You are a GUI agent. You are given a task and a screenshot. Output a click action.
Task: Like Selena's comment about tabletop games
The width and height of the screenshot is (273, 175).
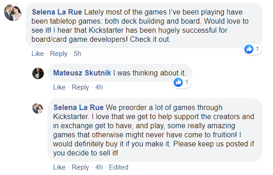coord(38,54)
